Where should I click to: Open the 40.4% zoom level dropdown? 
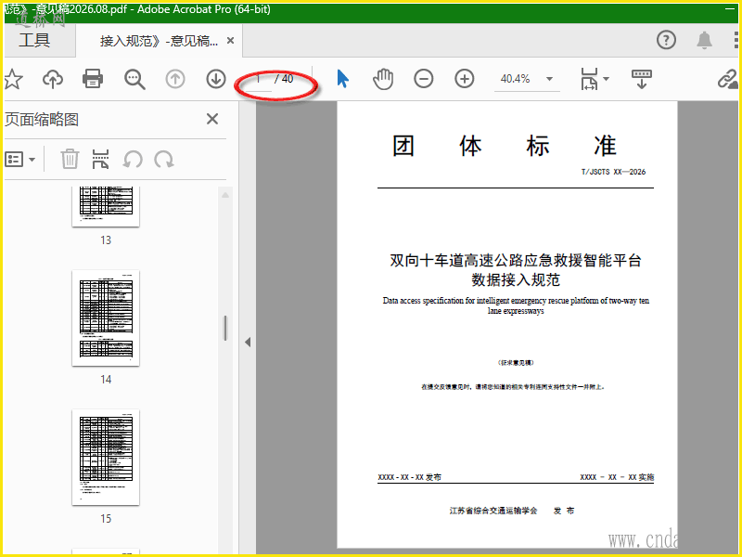(x=549, y=79)
